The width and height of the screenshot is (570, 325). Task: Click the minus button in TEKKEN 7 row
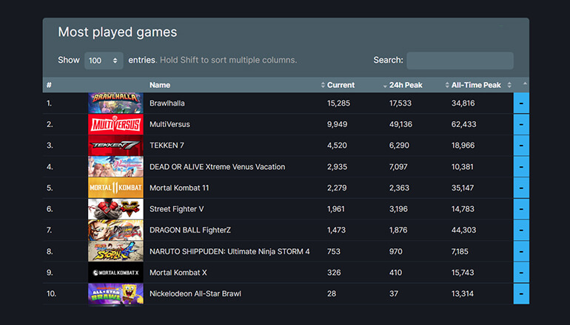pos(521,146)
